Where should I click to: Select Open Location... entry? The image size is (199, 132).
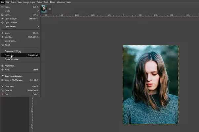20,23
